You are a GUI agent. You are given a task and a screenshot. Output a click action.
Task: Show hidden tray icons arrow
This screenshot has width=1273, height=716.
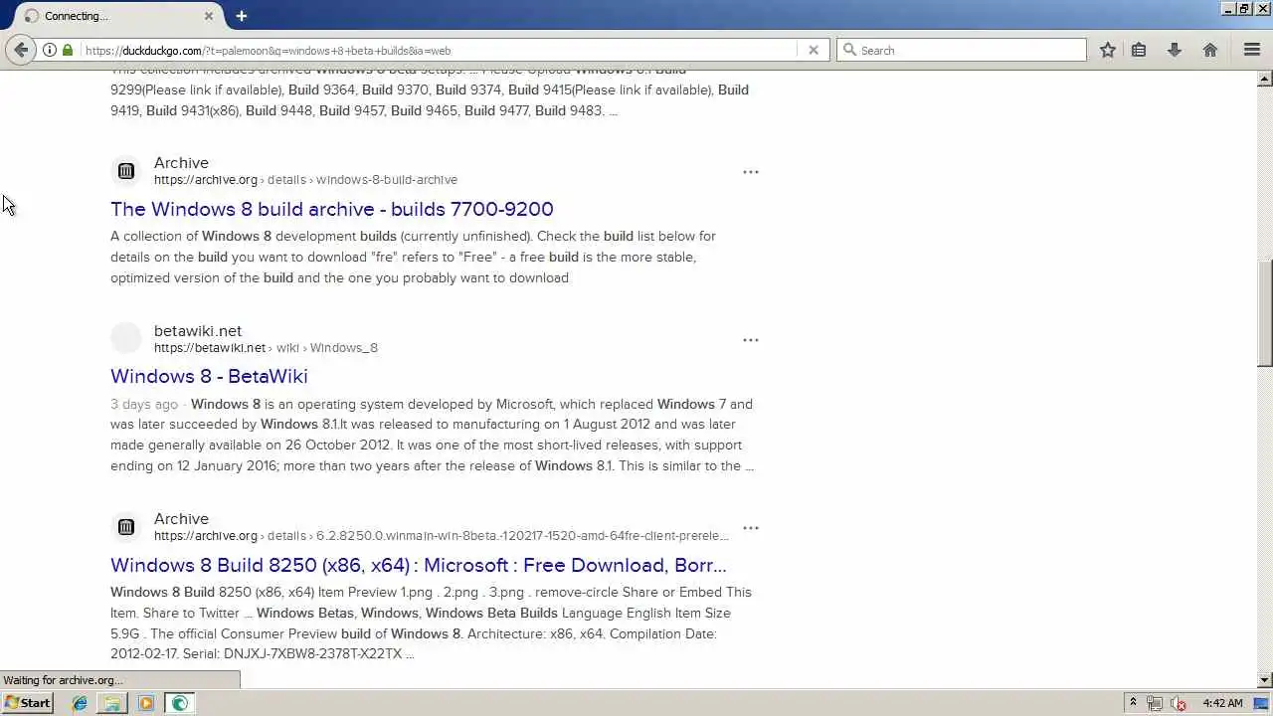tap(1133, 703)
